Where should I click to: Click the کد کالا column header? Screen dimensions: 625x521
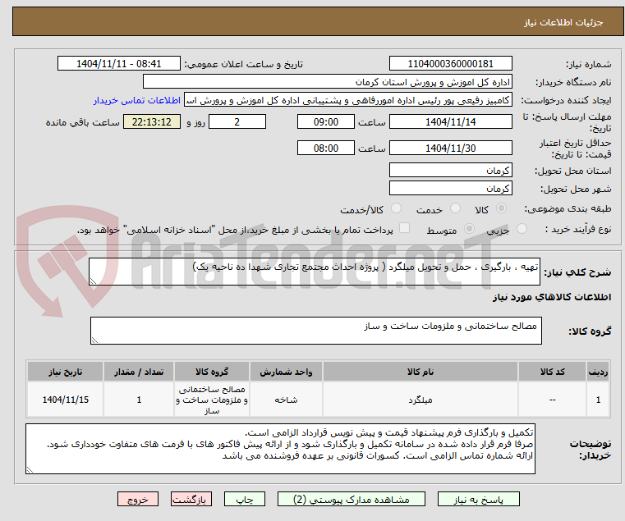[552, 372]
